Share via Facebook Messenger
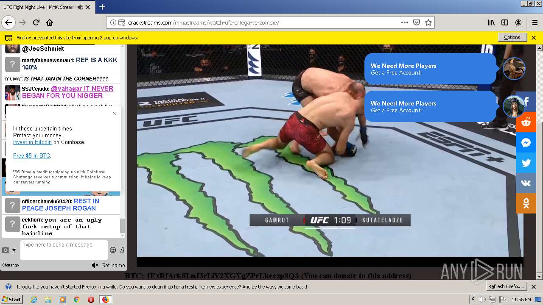Screen dimensions: 543x305 coord(526,143)
